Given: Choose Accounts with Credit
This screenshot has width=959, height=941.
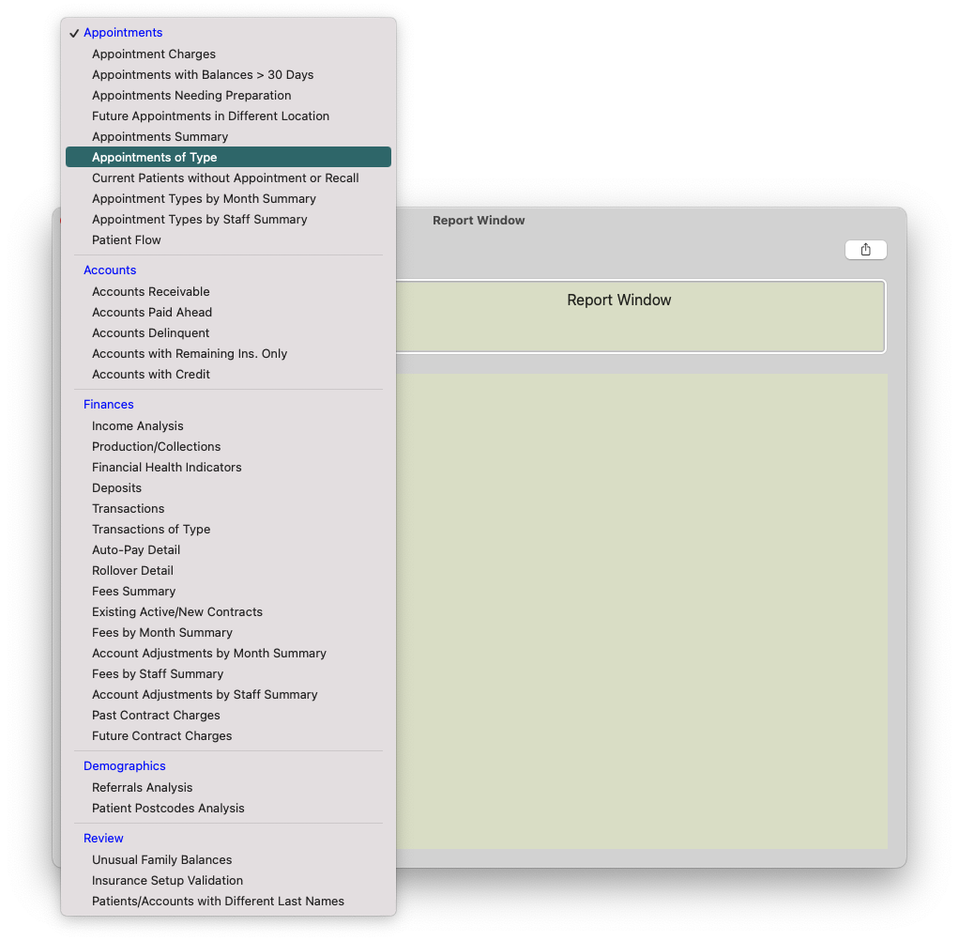Looking at the screenshot, I should pos(150,374).
